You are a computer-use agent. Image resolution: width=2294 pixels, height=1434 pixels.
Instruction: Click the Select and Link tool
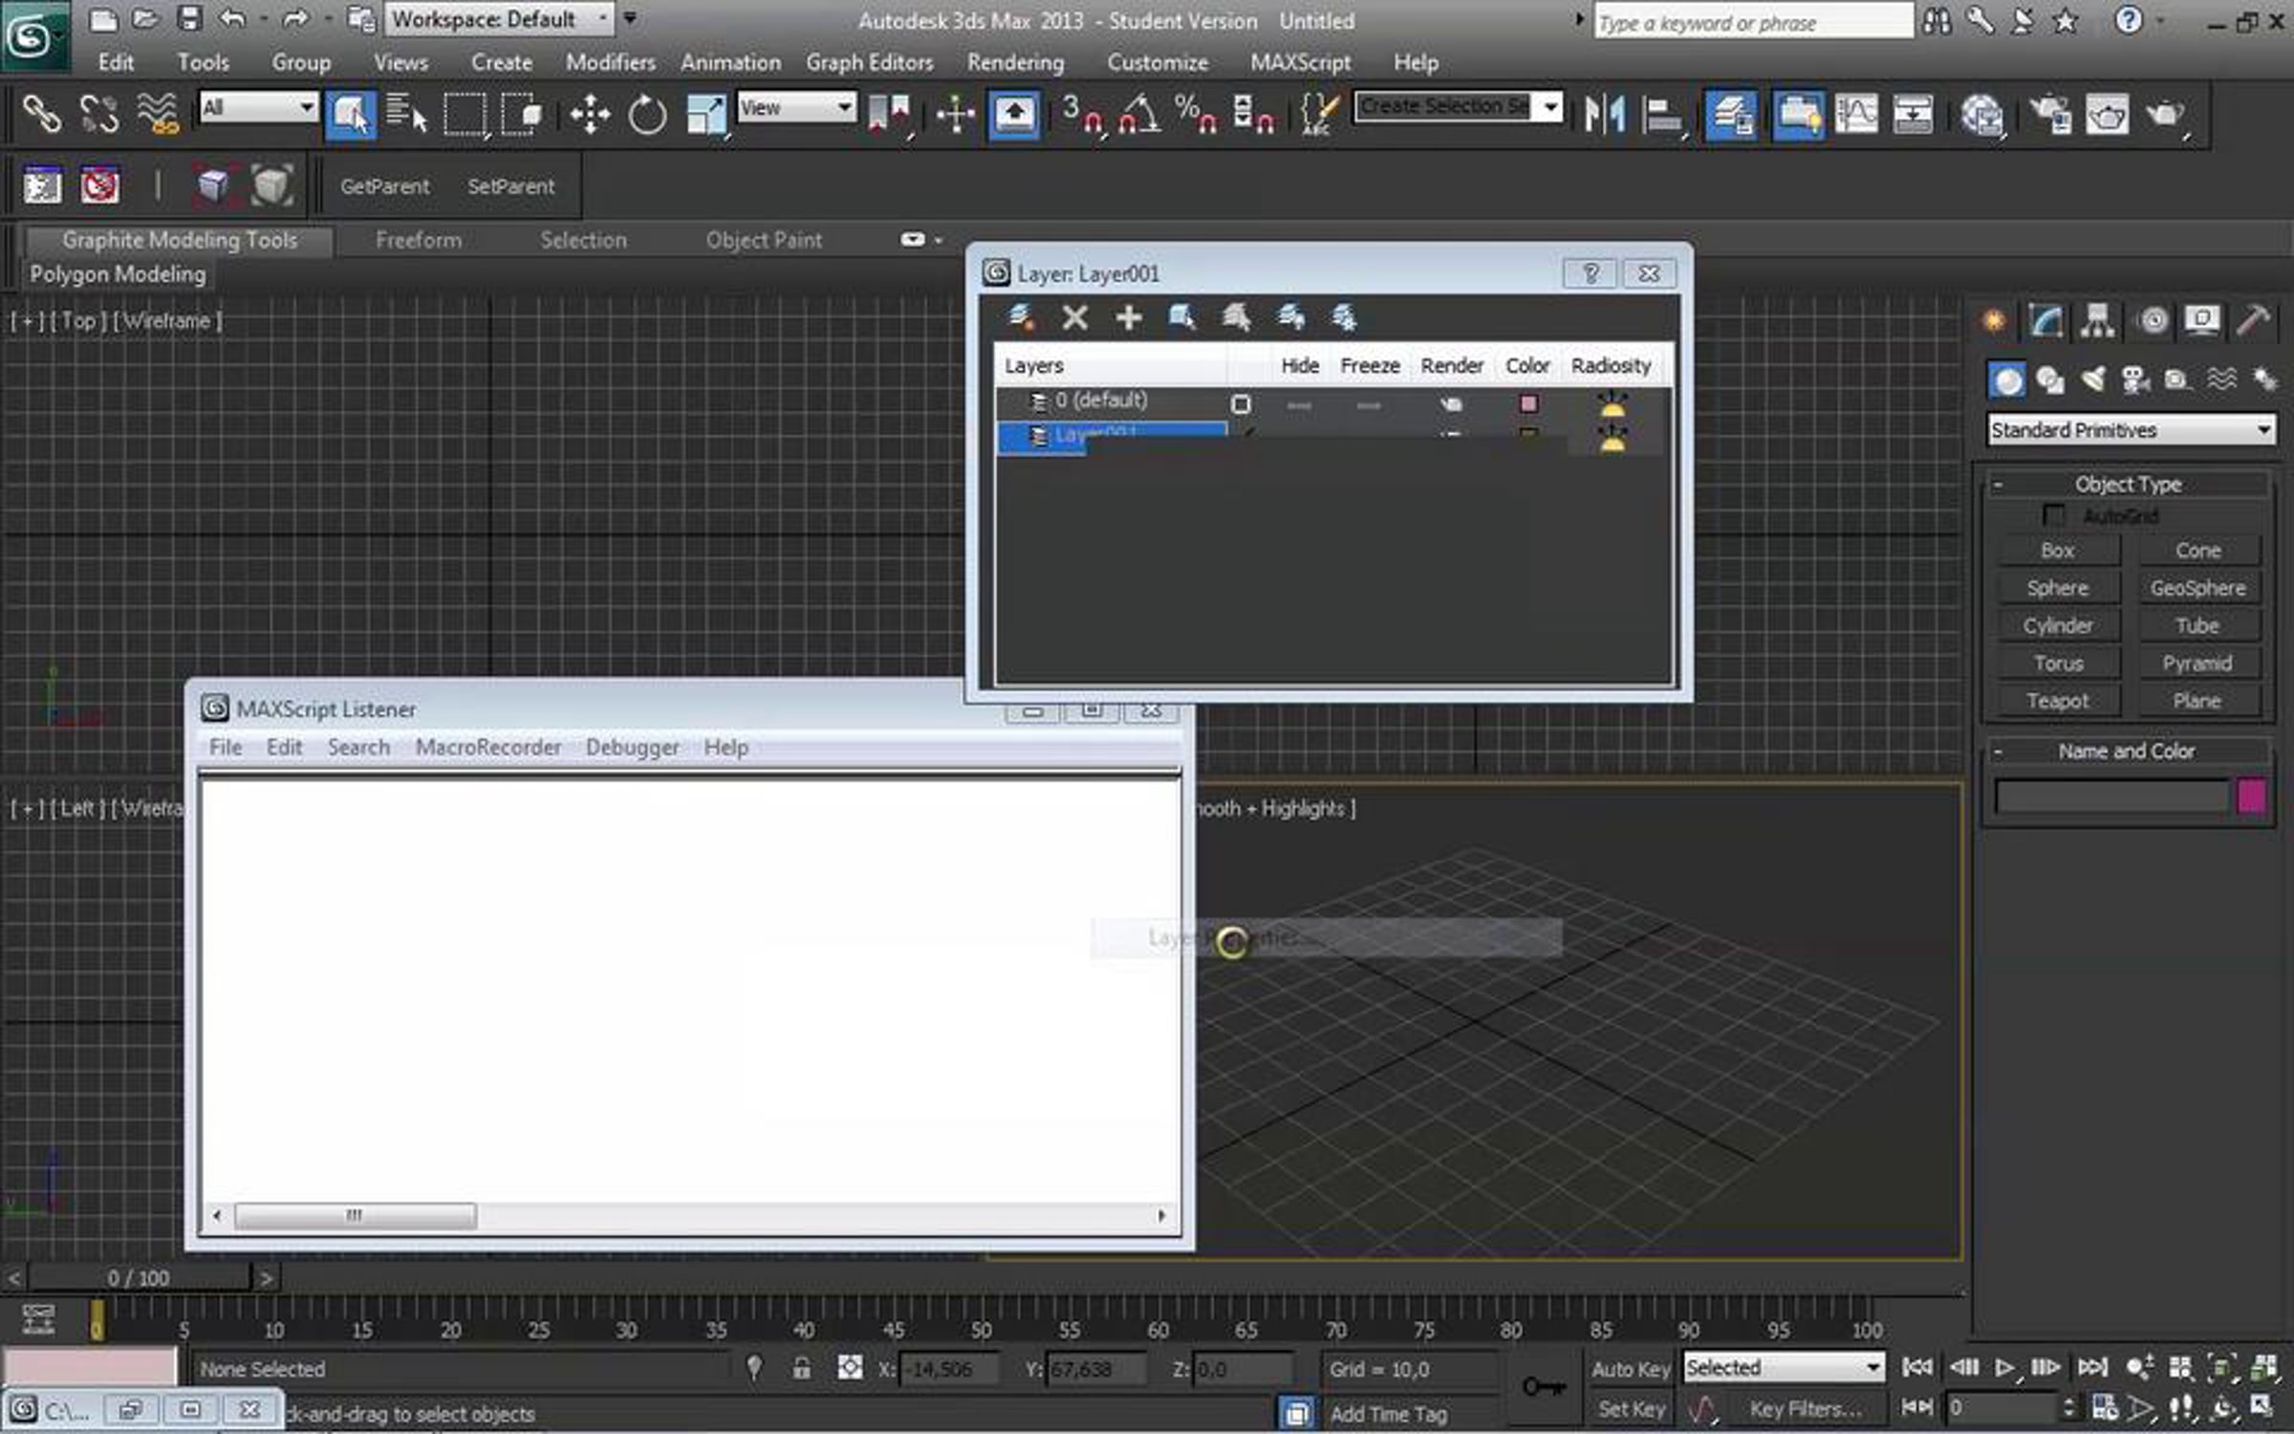click(x=41, y=115)
